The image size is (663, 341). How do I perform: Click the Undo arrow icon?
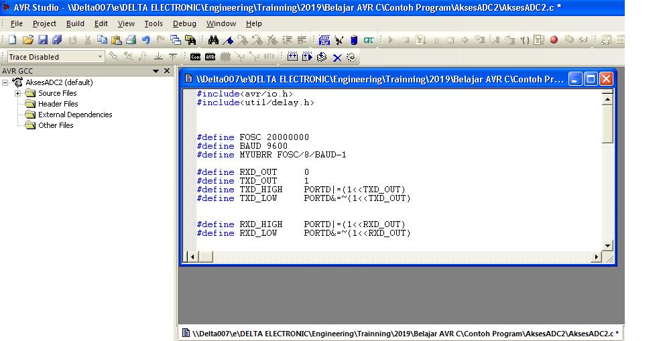click(145, 40)
